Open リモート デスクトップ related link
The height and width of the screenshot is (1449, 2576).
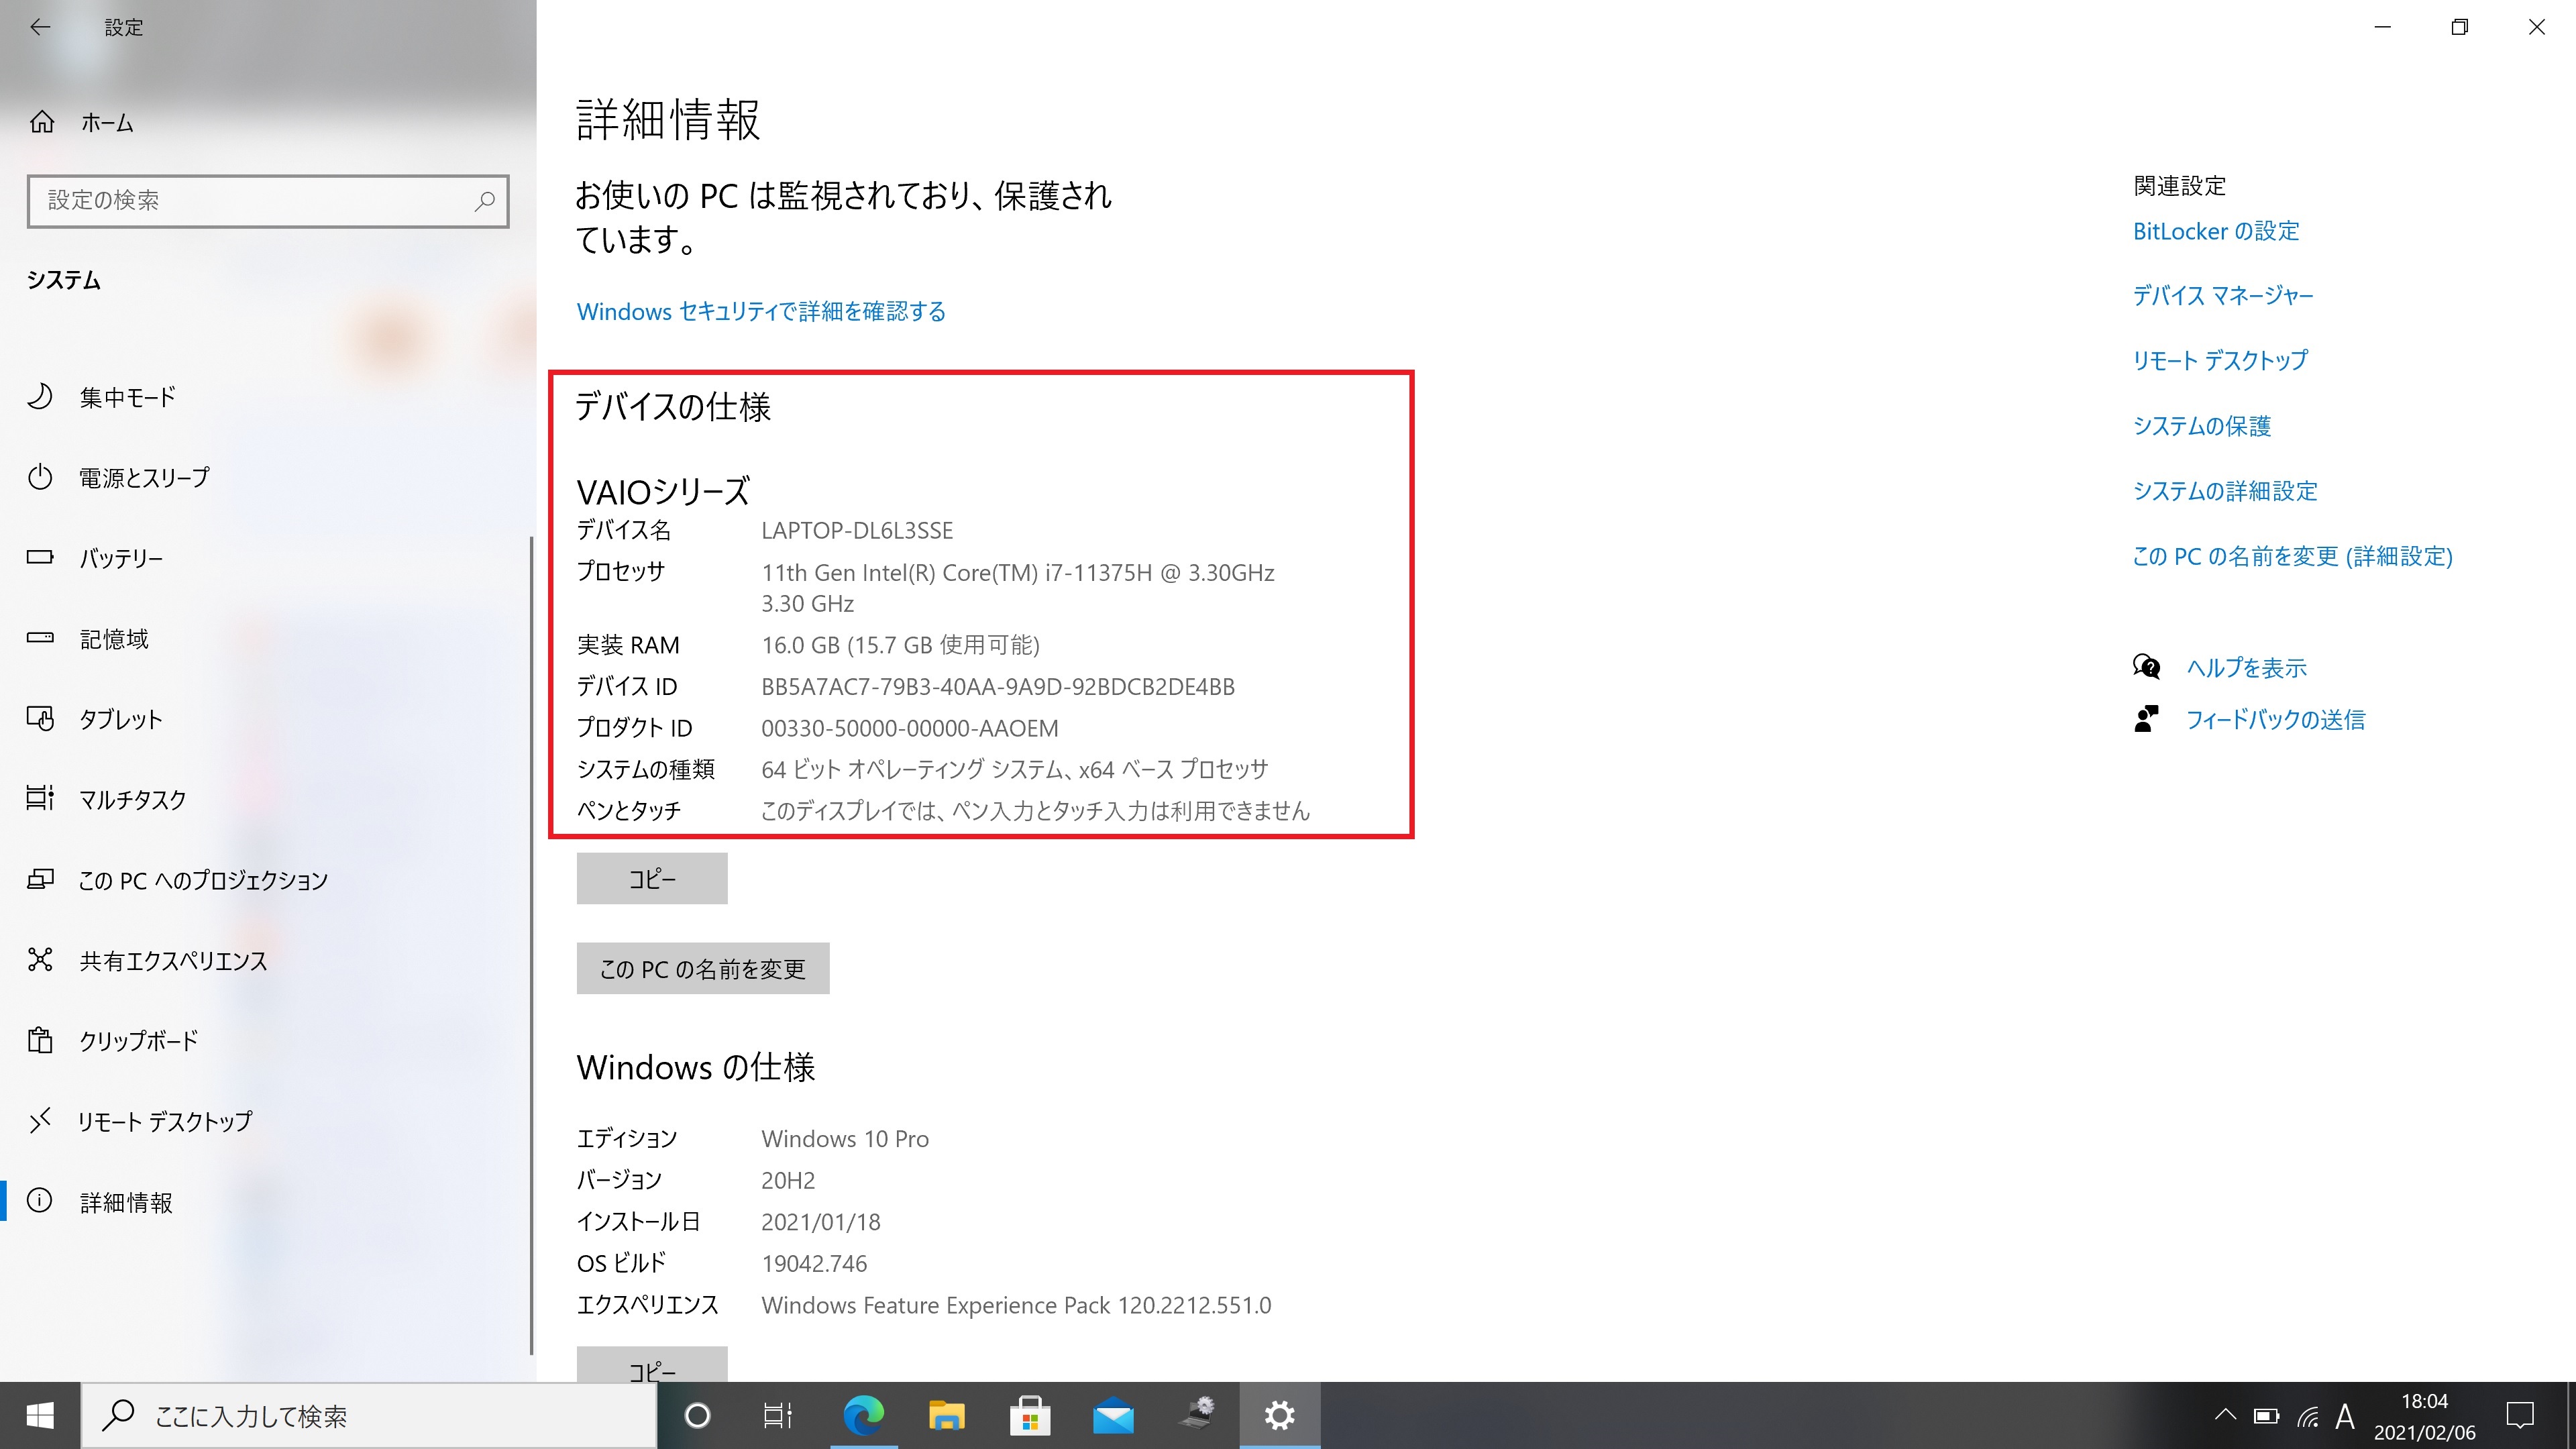click(2221, 360)
